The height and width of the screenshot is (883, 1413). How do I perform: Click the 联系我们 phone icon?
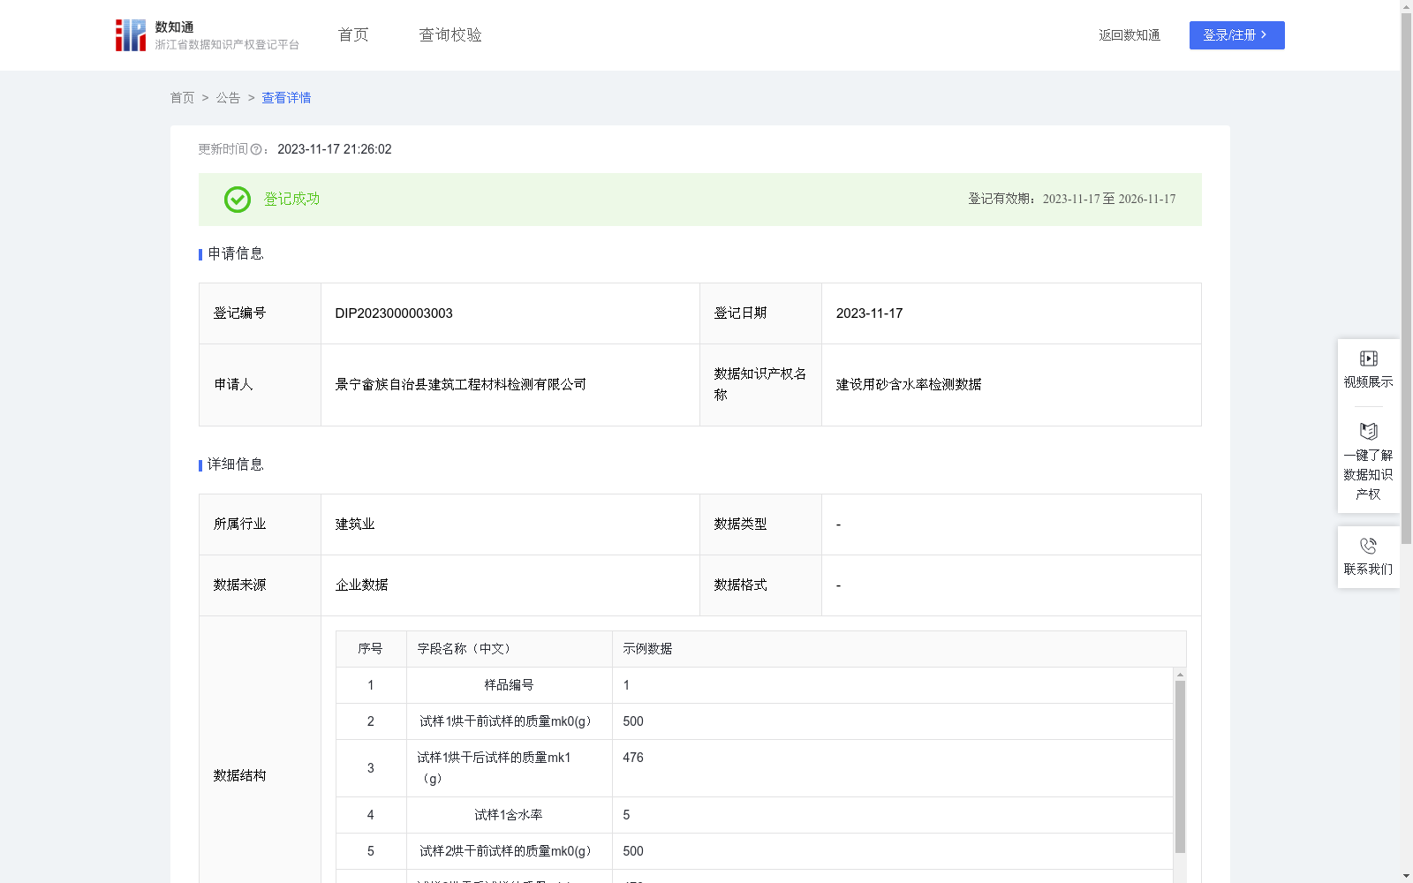pos(1368,545)
